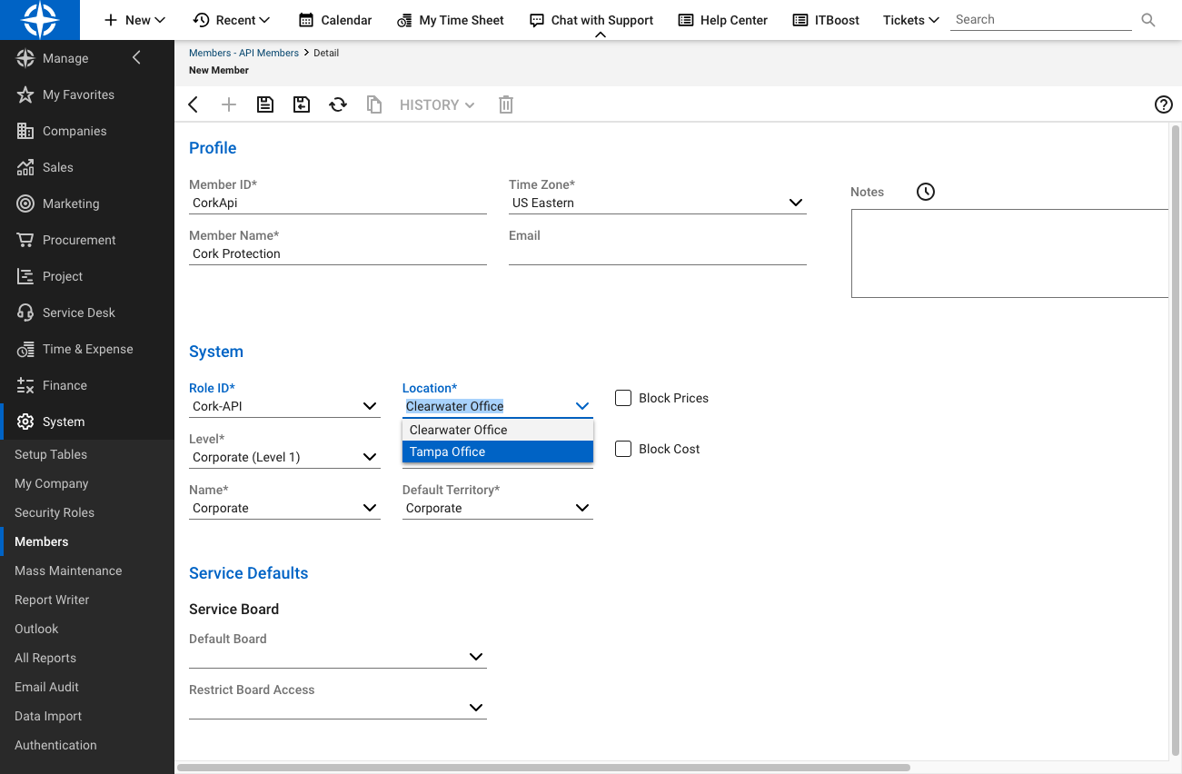Select Tampa Office from the Location list
The image size is (1182, 774).
click(498, 451)
